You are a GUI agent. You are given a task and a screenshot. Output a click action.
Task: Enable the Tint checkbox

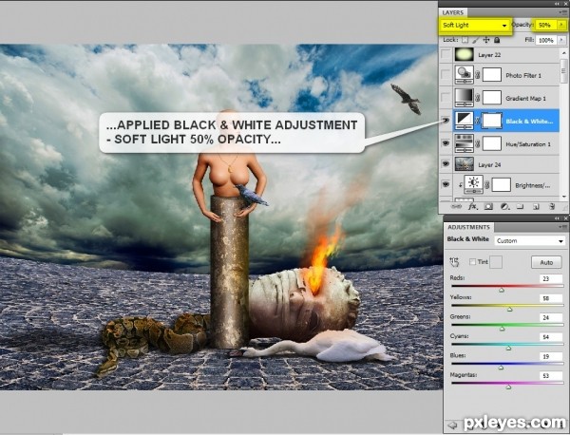(472, 261)
